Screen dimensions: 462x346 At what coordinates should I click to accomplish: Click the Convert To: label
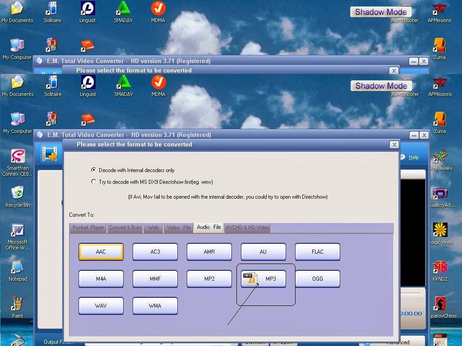(x=82, y=215)
